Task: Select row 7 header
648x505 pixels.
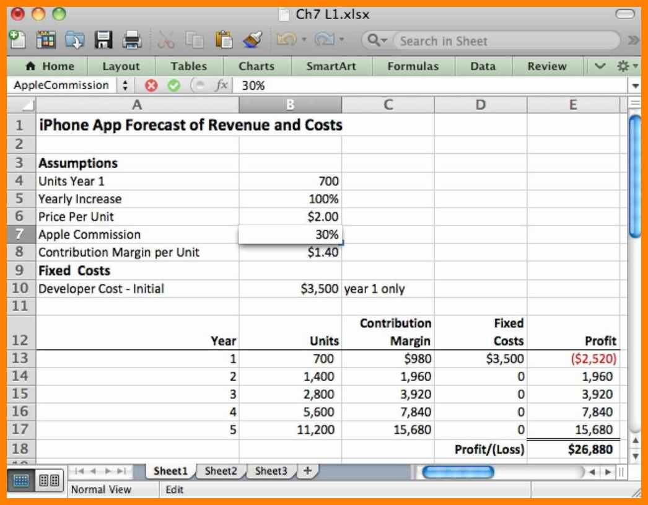Action: (22, 234)
